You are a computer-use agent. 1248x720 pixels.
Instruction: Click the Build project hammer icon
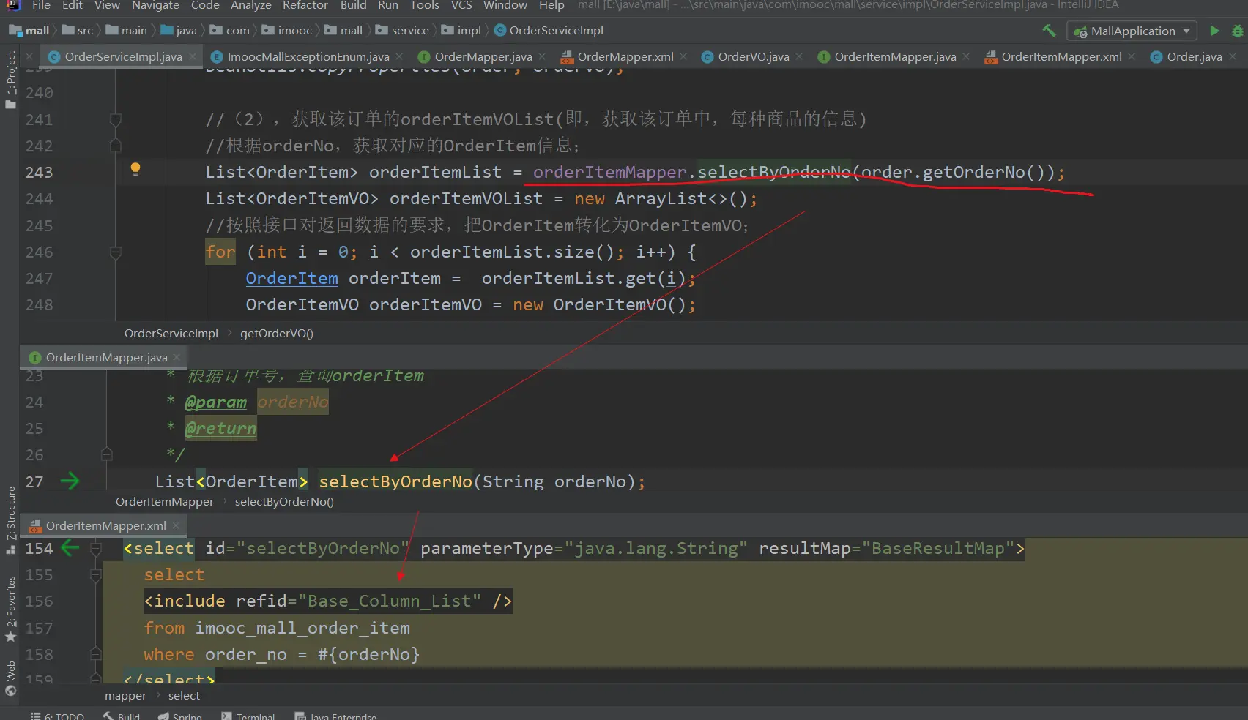1049,31
